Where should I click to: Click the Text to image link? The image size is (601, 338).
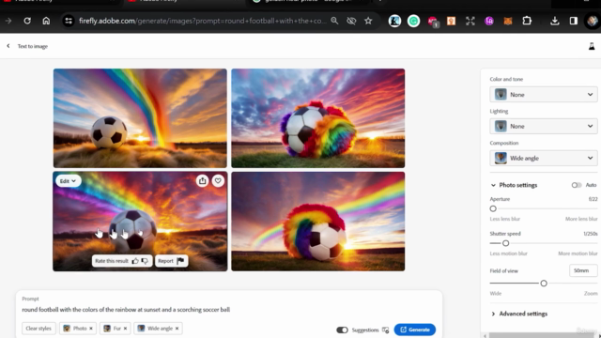[33, 46]
